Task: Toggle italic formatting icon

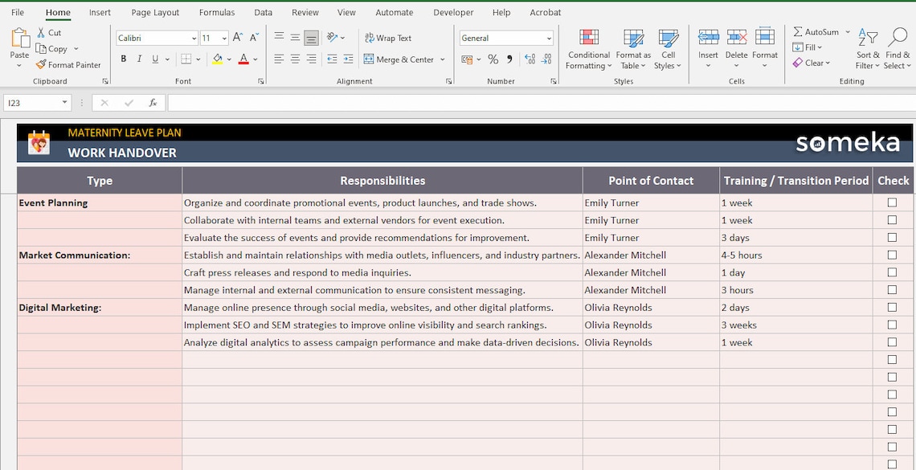Action: [139, 59]
